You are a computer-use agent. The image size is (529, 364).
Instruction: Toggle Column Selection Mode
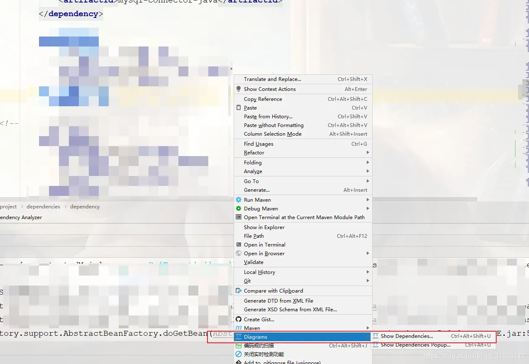coord(303,134)
